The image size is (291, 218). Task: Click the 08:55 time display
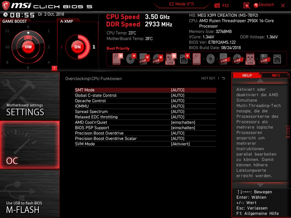point(22,15)
